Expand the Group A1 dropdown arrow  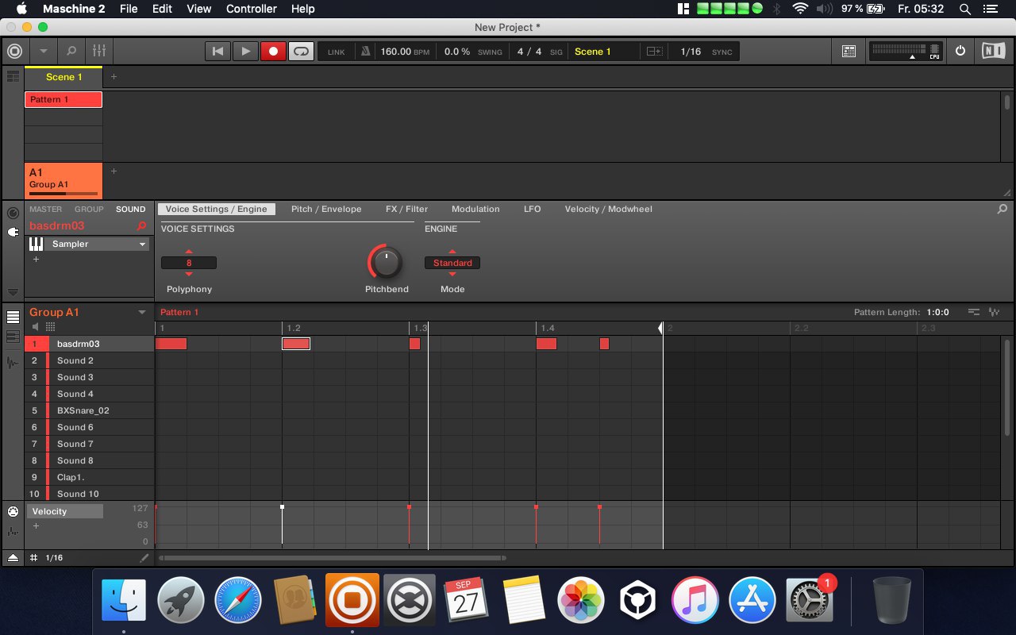(142, 313)
